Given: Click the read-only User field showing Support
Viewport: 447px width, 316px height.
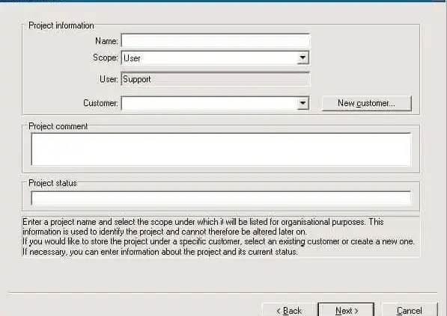Looking at the screenshot, I should [x=216, y=79].
